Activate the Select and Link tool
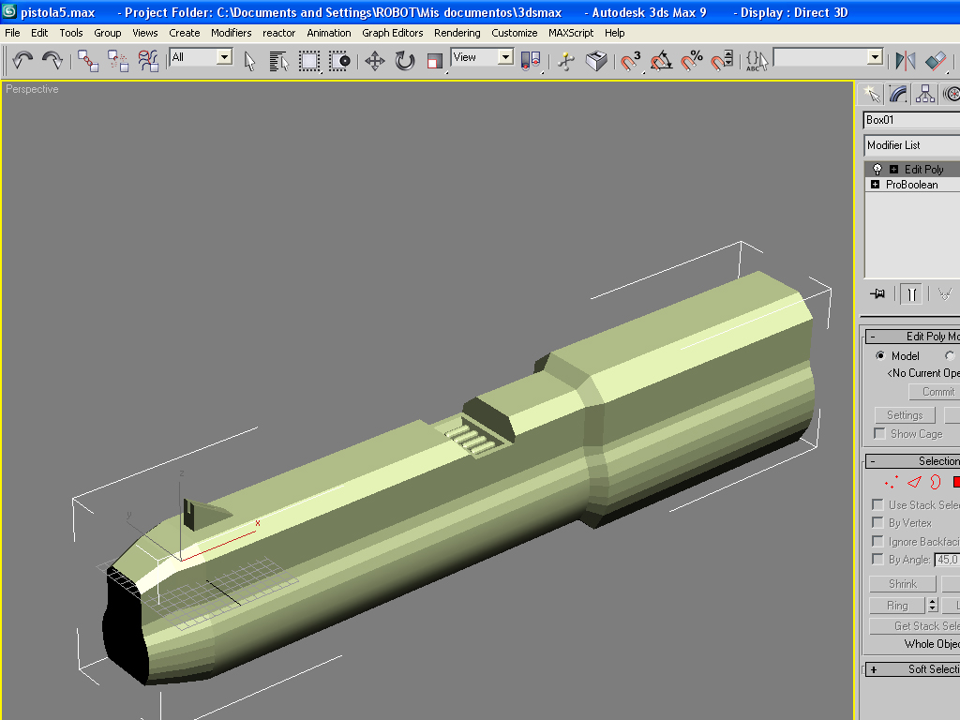The width and height of the screenshot is (960, 720). pos(88,60)
